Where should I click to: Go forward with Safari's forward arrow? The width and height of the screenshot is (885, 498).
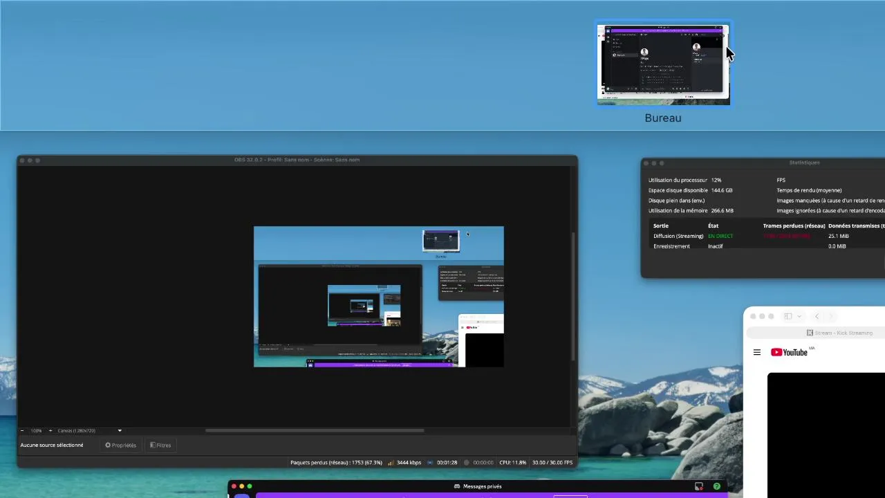832,316
